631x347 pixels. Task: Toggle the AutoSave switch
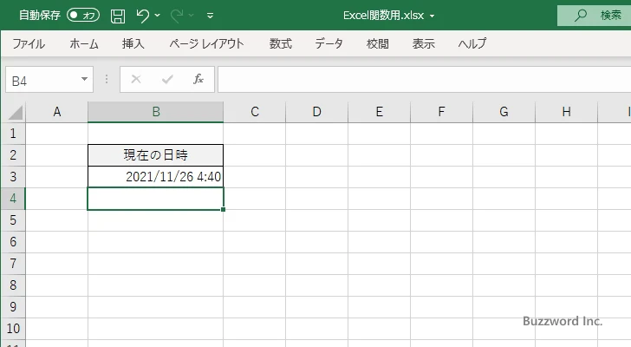coord(83,16)
